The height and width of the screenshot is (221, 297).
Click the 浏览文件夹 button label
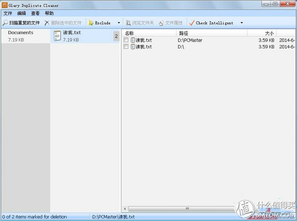pos(143,23)
